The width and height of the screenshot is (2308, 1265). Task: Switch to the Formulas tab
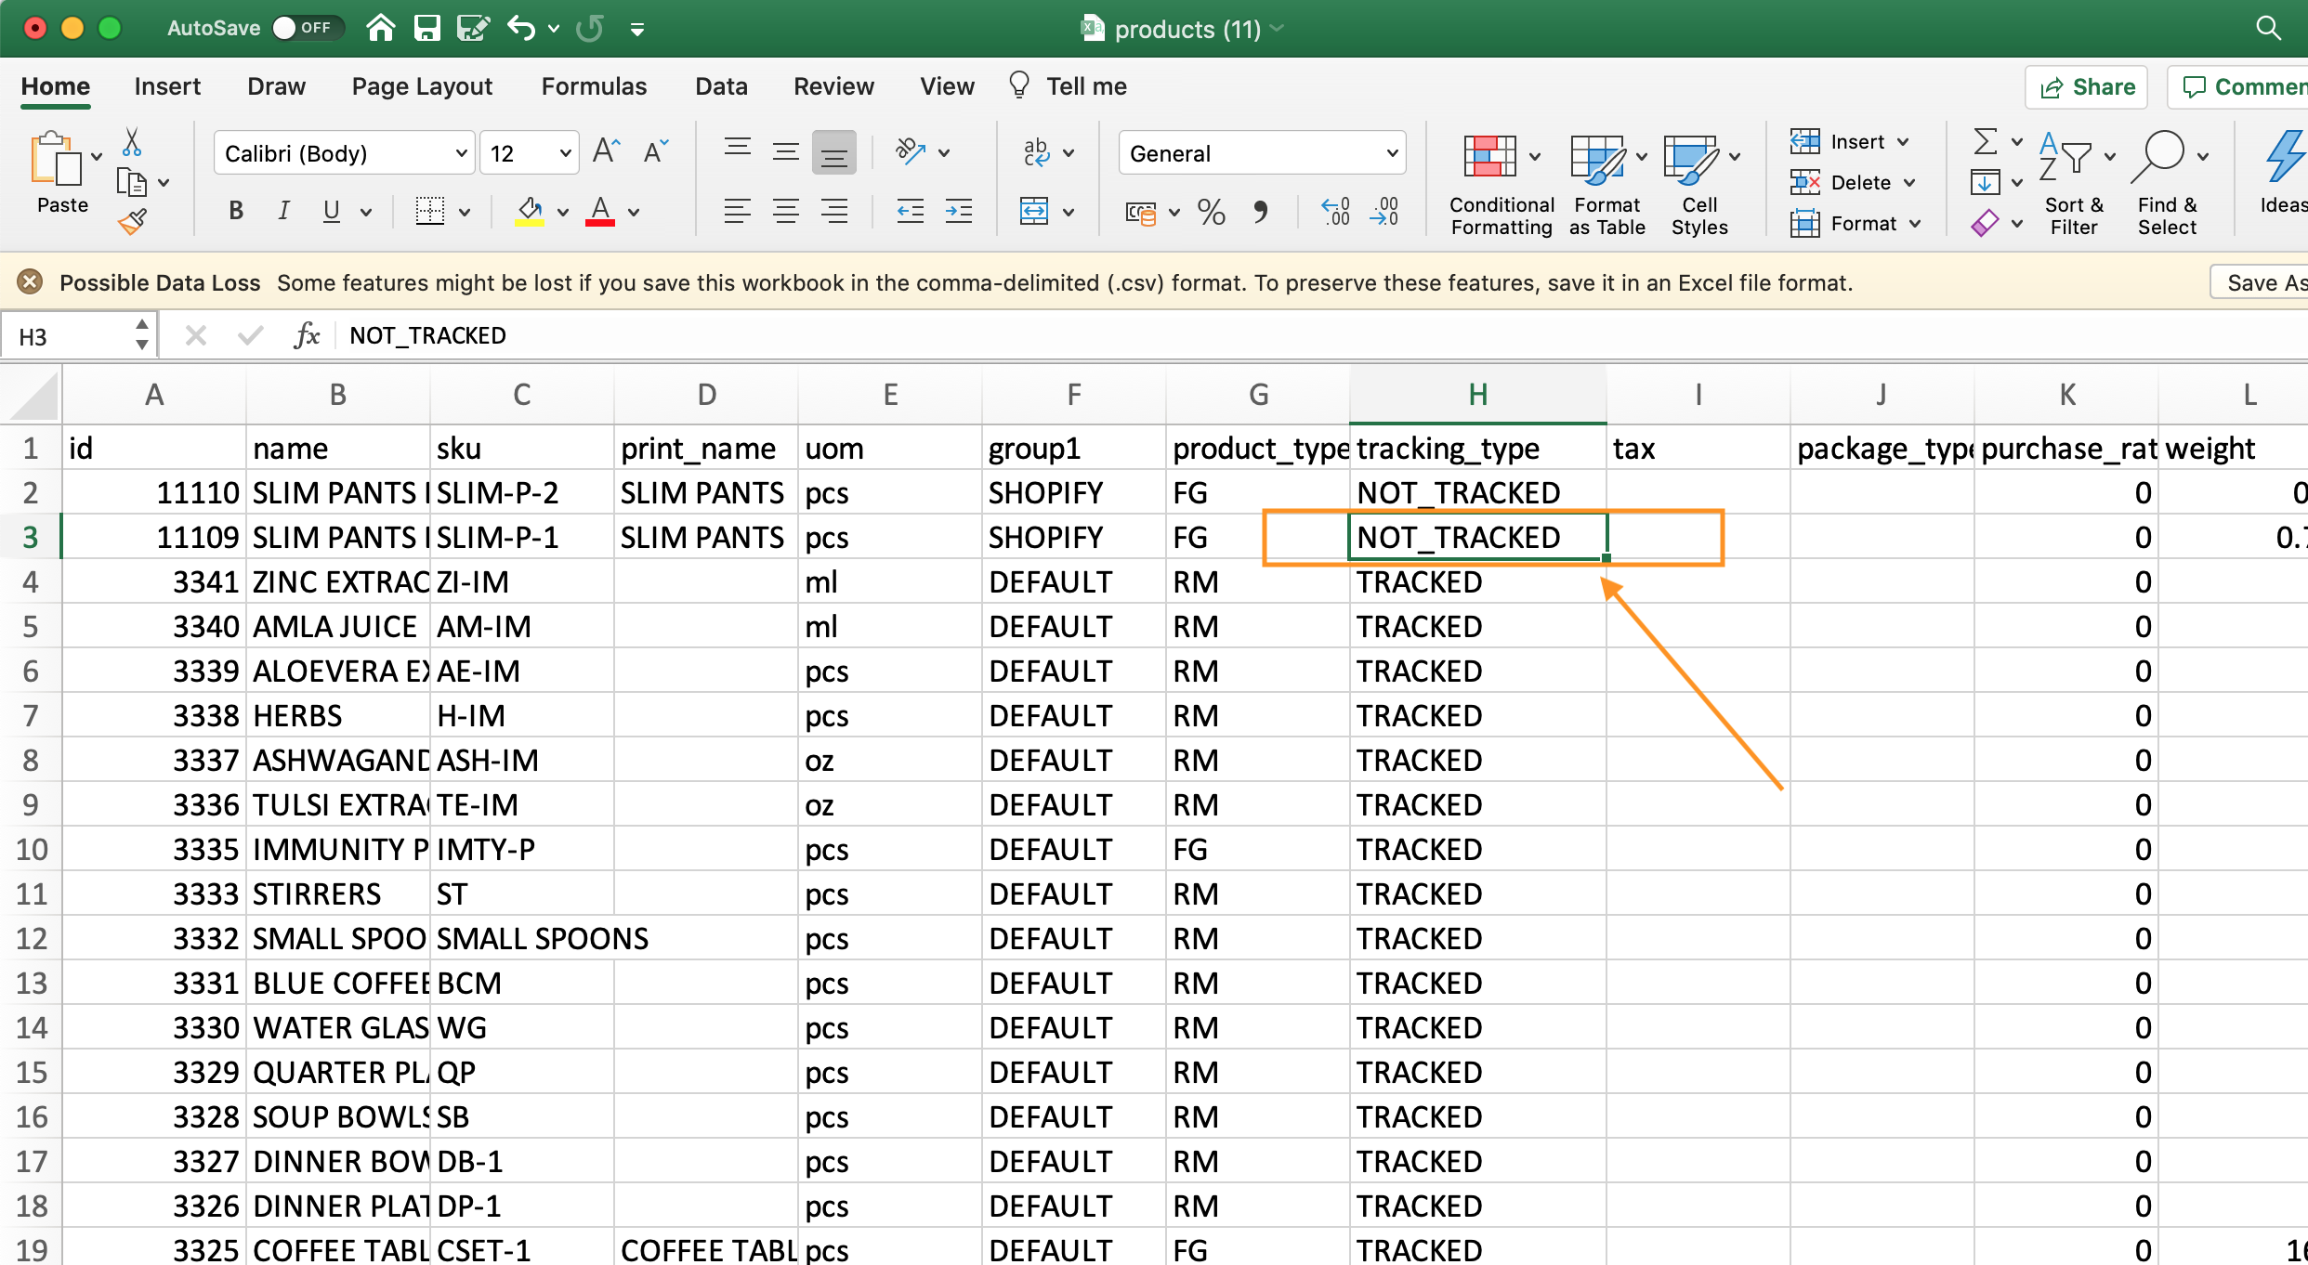(594, 86)
